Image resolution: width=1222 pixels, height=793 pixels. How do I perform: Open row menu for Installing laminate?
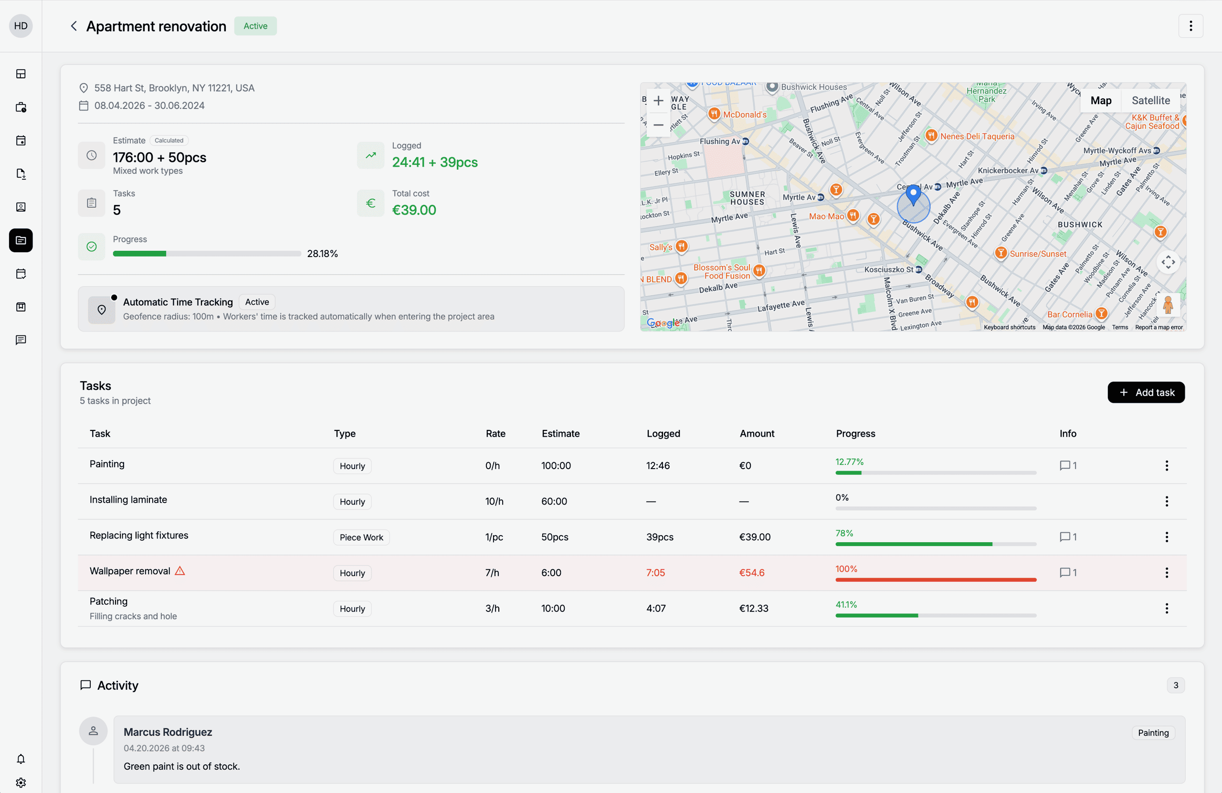pyautogui.click(x=1167, y=501)
